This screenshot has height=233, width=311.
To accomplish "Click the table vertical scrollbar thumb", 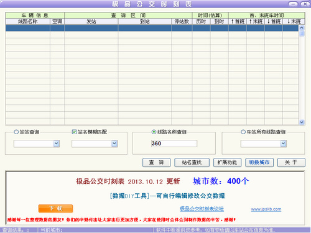I will [x=302, y=33].
